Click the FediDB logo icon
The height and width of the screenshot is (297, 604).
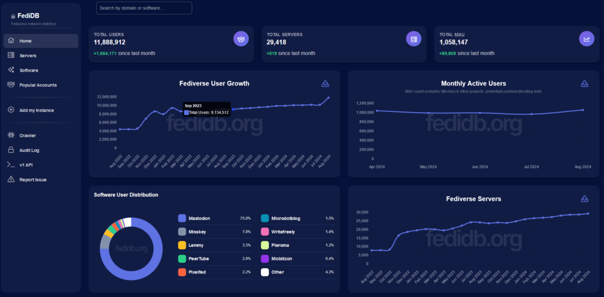pos(13,16)
